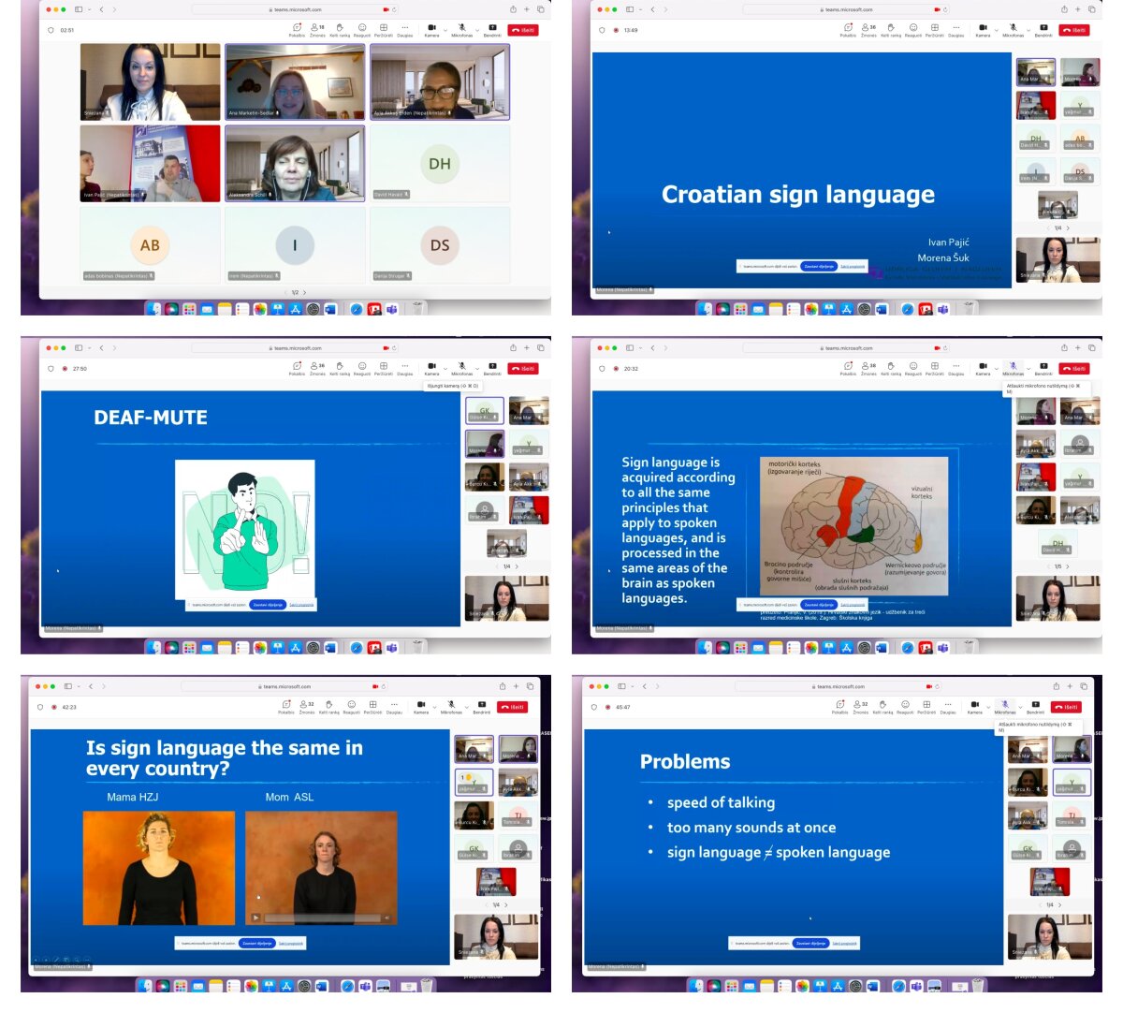Viewport: 1123px width, 1013px height.
Task: Toggle Kamera in the participant grid window
Action: tap(431, 29)
